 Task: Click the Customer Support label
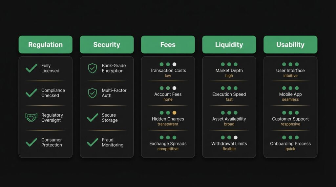coord(290,119)
